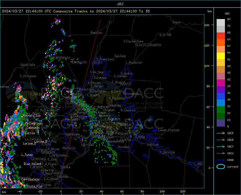This screenshot has height=195, width=241.
Task: Click the 'Lucila' label
Action: click(30, 133)
